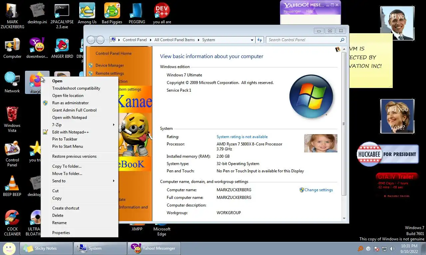Click the help icon in System window
The height and width of the screenshot is (255, 426).
[x=337, y=49]
